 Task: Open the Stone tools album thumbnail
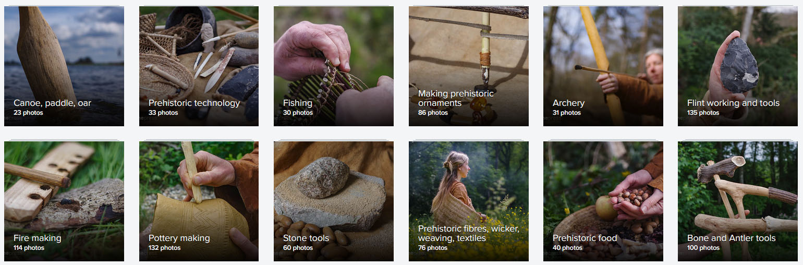(x=334, y=201)
